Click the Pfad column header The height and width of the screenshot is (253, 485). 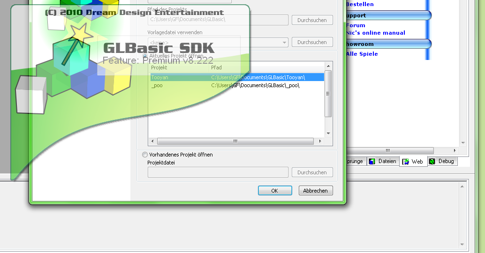coord(216,67)
